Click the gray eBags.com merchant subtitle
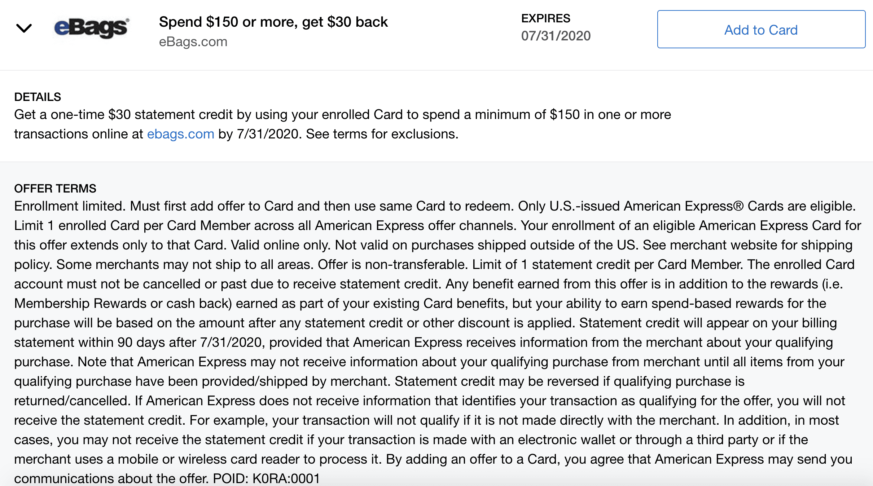This screenshot has width=873, height=486. pyautogui.click(x=193, y=42)
